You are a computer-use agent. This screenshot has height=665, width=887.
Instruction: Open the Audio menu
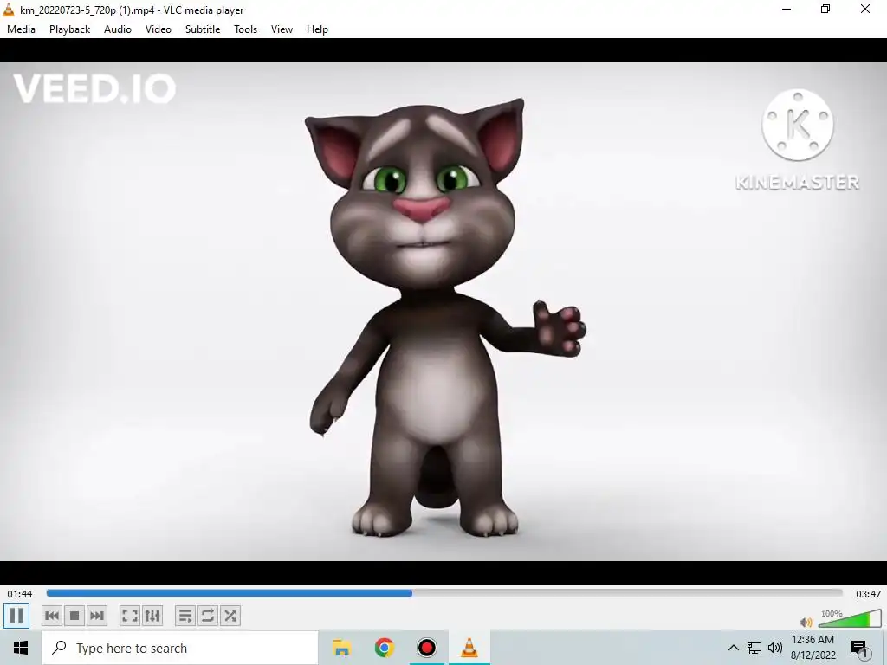[118, 29]
